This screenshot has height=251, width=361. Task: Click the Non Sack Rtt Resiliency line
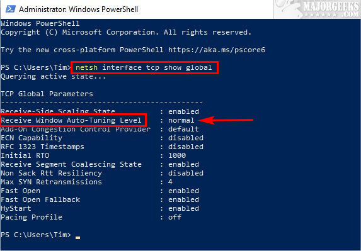pos(102,173)
